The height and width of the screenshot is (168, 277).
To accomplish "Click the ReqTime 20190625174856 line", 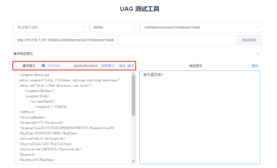I will pyautogui.click(x=48, y=133).
